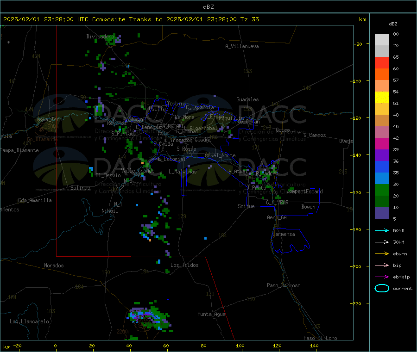Click the '100' tick on bottom km axis
Screen dimensions: 417x352
point(240,346)
